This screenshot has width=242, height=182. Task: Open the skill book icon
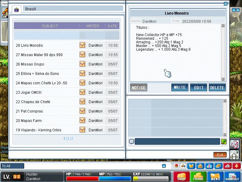(x=218, y=166)
